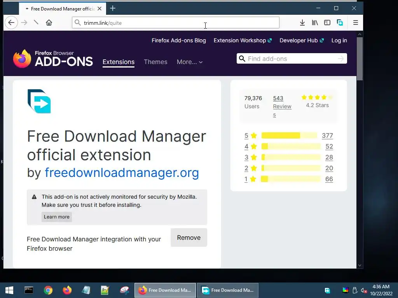
Task: Open the Firefox hamburger menu
Action: (x=356, y=23)
